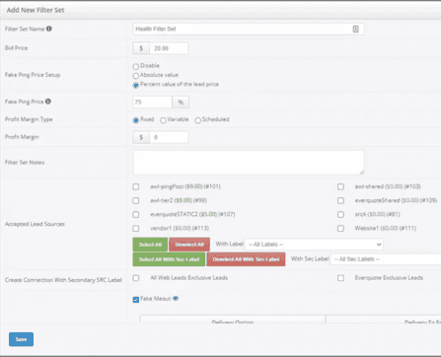Click the Fake Ping Price value field
The width and height of the screenshot is (441, 357).
(x=152, y=103)
